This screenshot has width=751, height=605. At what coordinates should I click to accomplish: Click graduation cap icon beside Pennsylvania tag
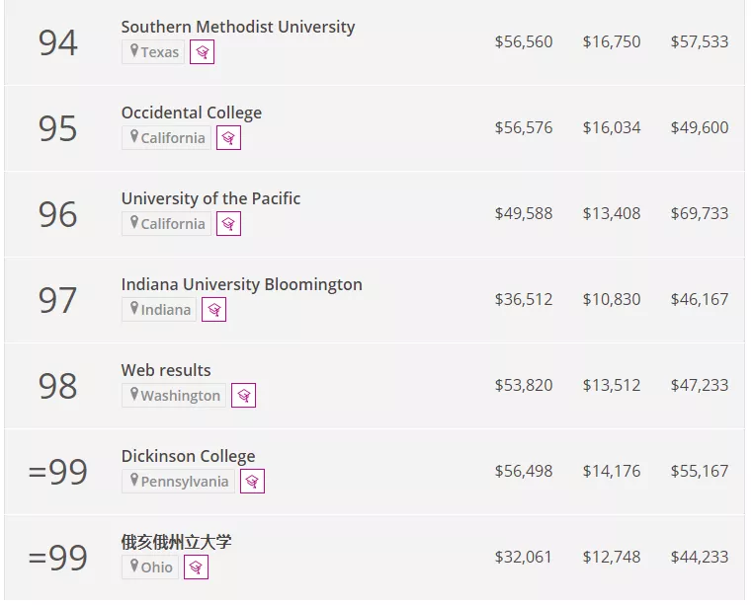click(252, 482)
